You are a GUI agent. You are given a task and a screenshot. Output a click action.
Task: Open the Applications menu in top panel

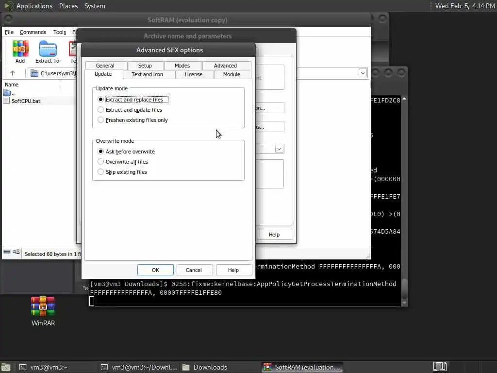tap(34, 6)
